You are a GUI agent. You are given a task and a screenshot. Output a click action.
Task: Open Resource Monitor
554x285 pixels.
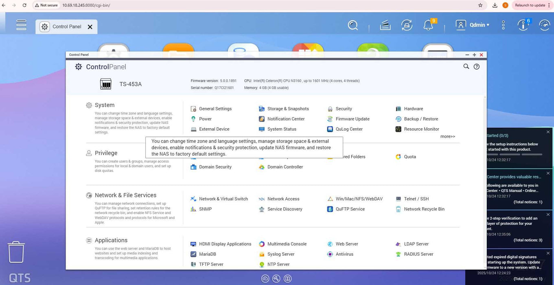418,129
